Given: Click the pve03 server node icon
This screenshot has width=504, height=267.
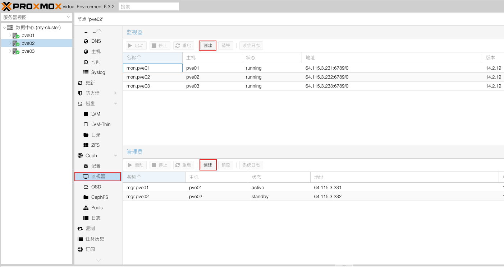Looking at the screenshot, I should [x=16, y=51].
